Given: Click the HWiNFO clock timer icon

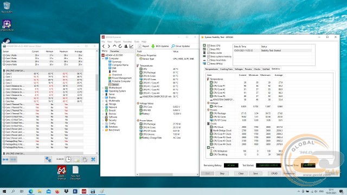Looking at the screenshot, I should coord(68,159).
